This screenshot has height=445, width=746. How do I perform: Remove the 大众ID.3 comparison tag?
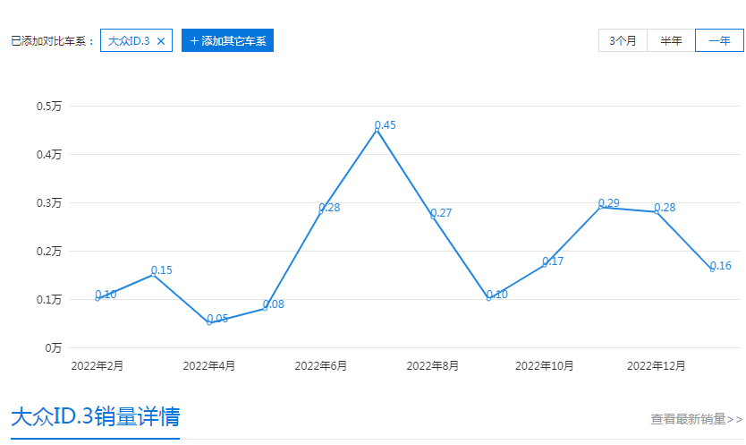(161, 41)
